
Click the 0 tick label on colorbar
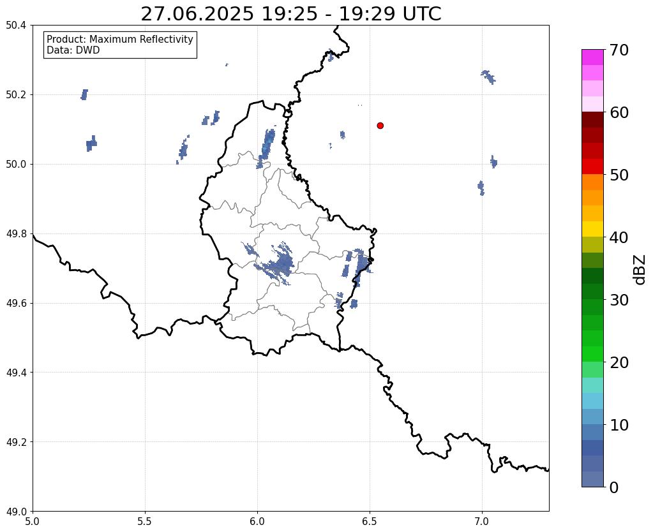coord(614,487)
